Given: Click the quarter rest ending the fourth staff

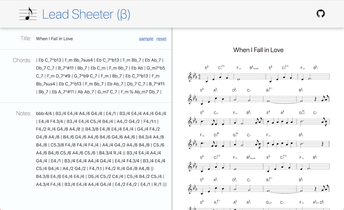Looking at the screenshot, I should click(x=322, y=144).
